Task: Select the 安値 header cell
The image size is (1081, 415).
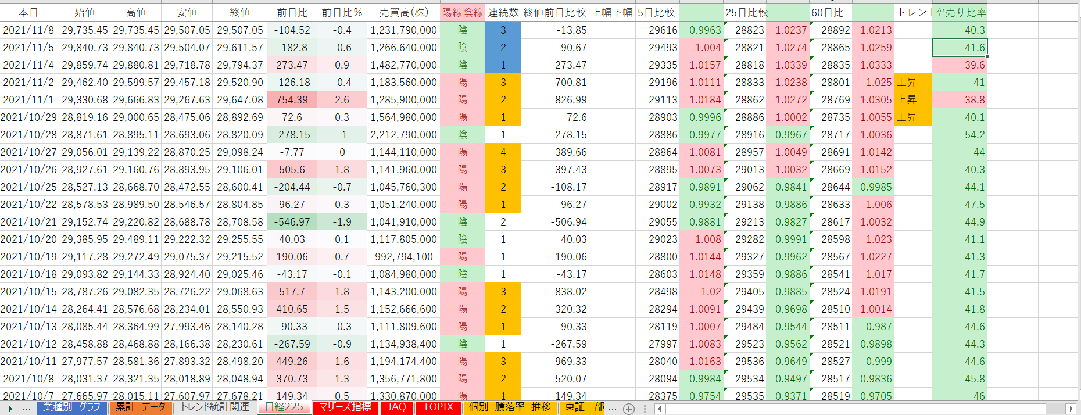Action: pyautogui.click(x=187, y=12)
